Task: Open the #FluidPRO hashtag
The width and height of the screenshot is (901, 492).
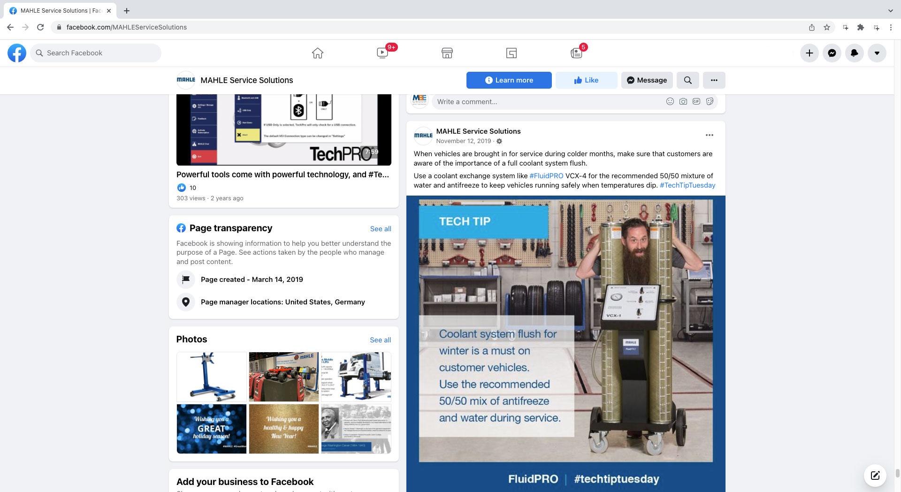Action: coord(546,176)
